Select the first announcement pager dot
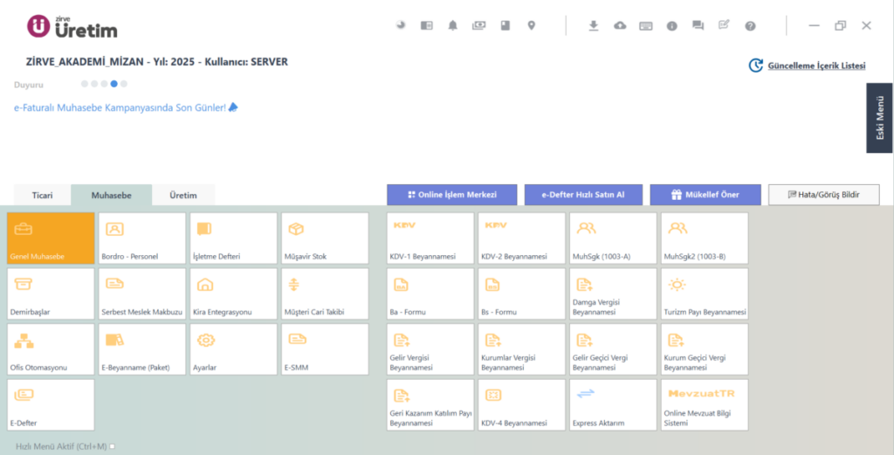 point(85,84)
